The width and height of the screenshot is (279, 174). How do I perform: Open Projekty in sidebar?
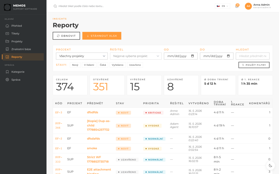tap(23, 41)
